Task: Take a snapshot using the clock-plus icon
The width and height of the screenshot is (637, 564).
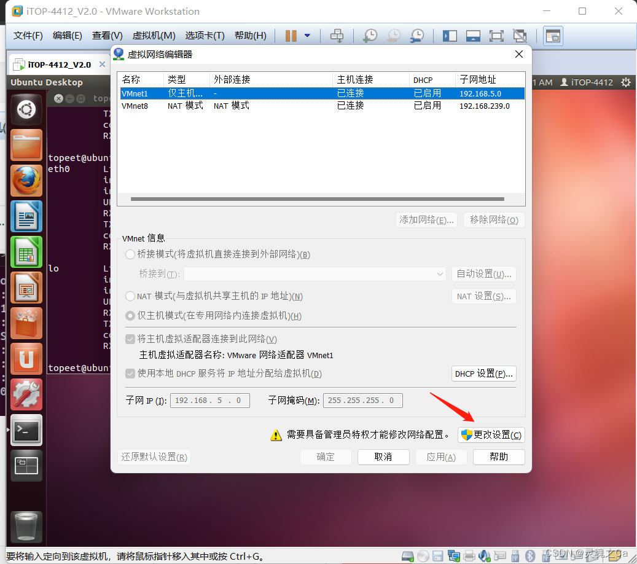Action: tap(370, 36)
